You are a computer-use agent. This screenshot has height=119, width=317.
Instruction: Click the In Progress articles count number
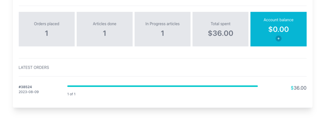(x=162, y=33)
